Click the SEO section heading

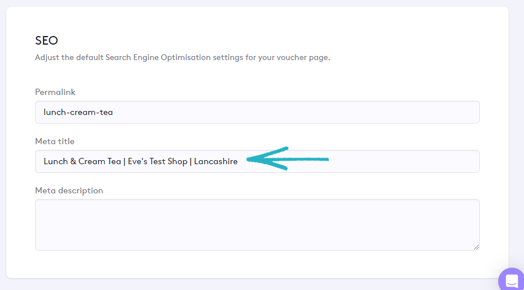click(x=46, y=41)
